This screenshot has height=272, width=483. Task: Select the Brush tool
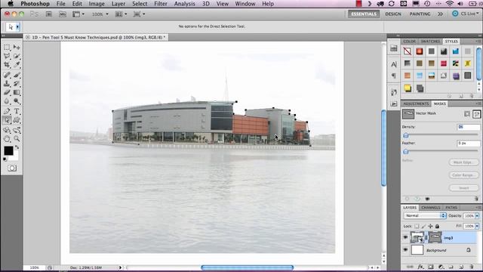tap(17, 75)
